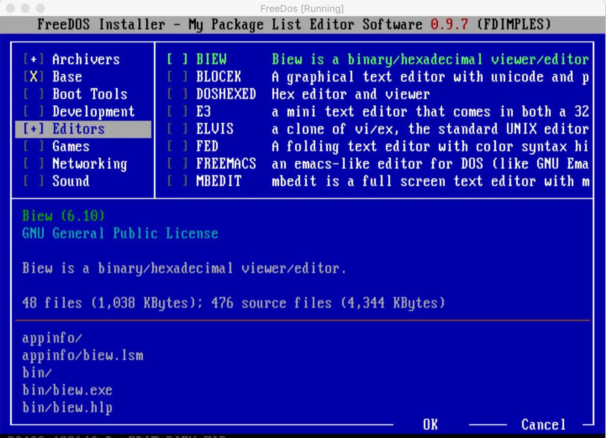Check the MBEDIT package checkbox
This screenshot has height=438, width=606.
pos(177,182)
